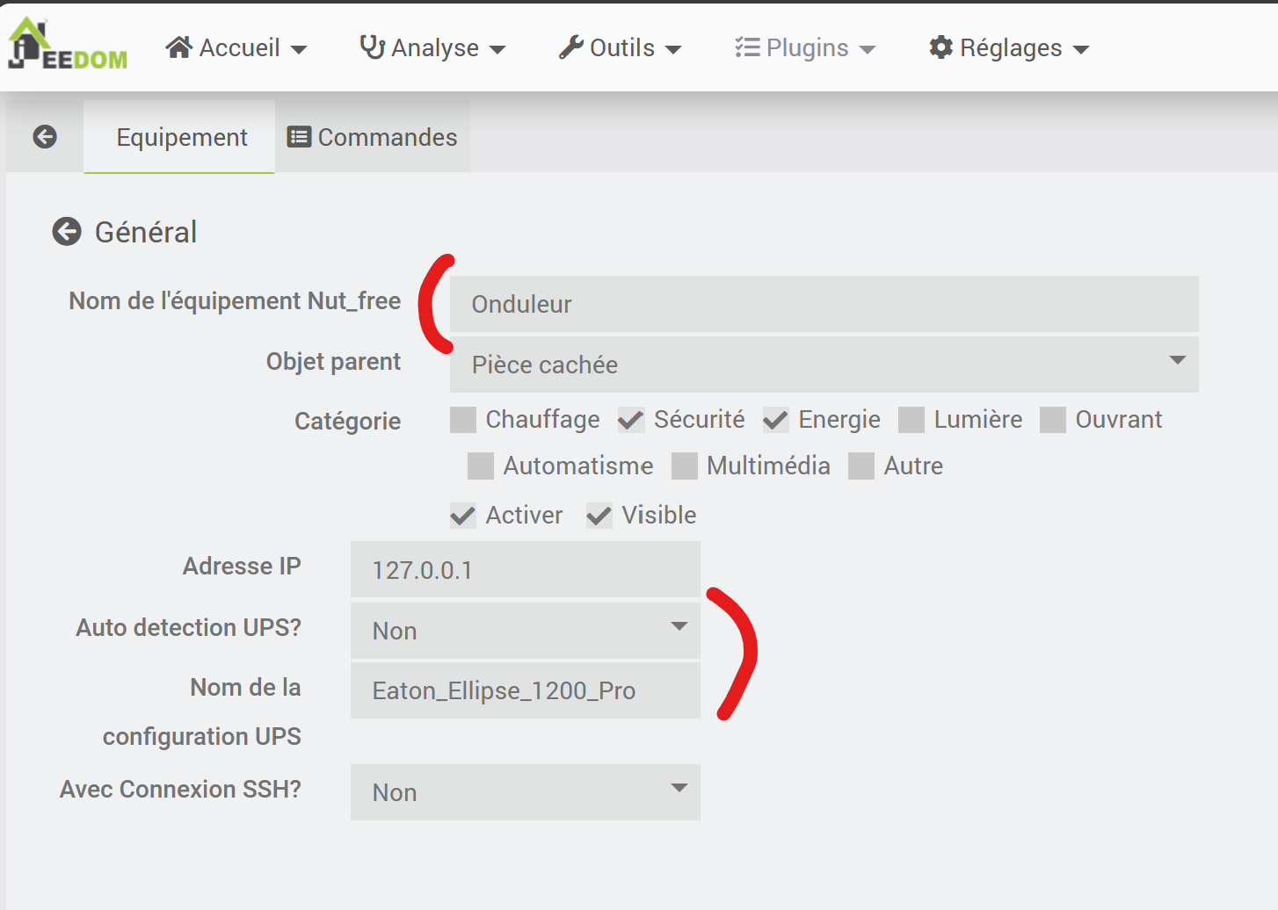The image size is (1278, 910).
Task: Open the Objet parent dropdown
Action: point(824,365)
